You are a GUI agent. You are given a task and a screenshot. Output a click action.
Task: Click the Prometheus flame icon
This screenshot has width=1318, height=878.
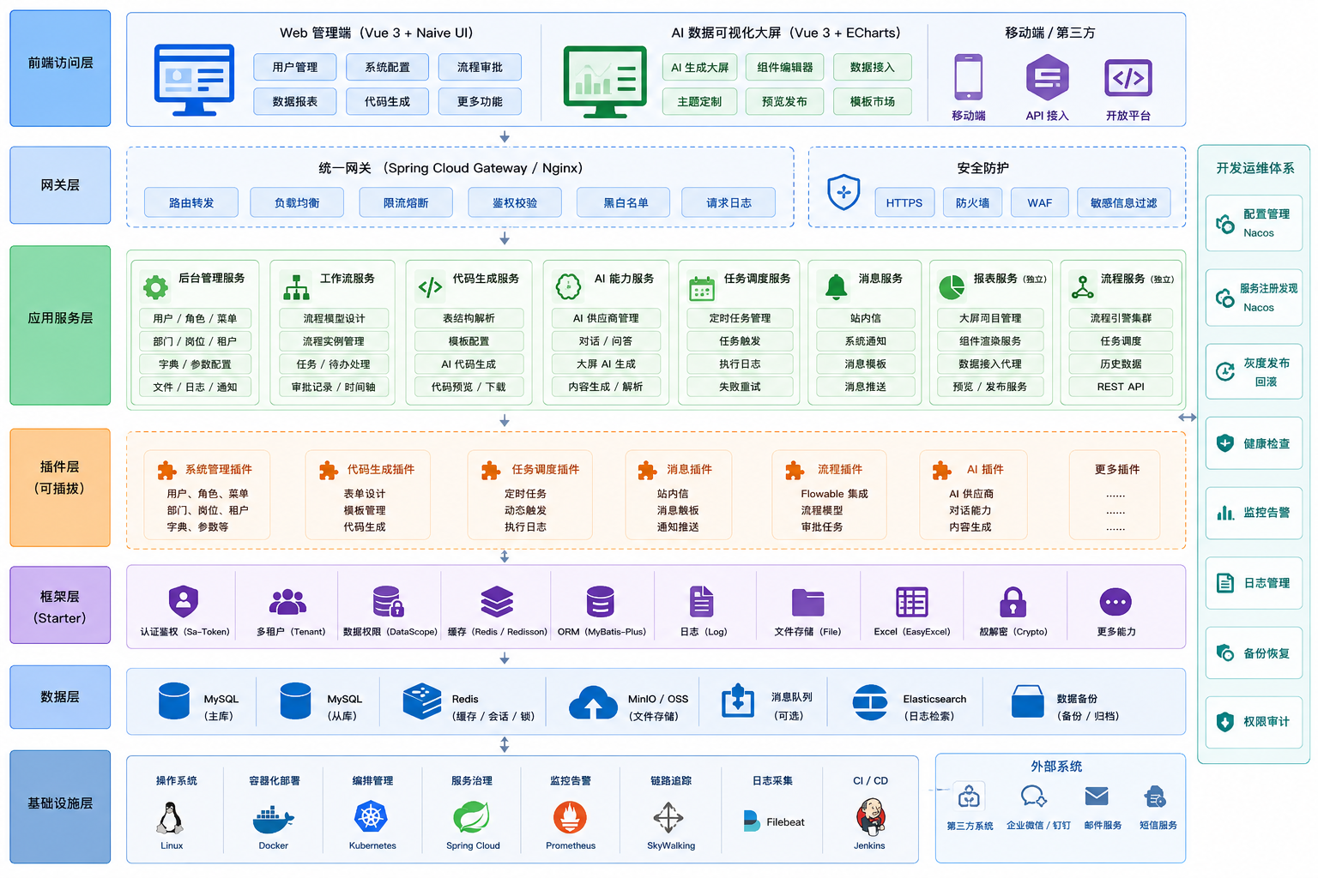click(570, 817)
